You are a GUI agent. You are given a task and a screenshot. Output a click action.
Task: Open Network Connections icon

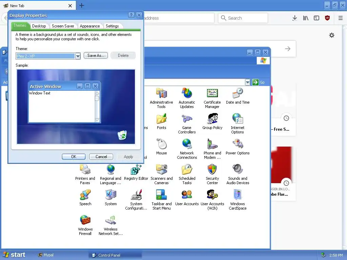point(187,144)
